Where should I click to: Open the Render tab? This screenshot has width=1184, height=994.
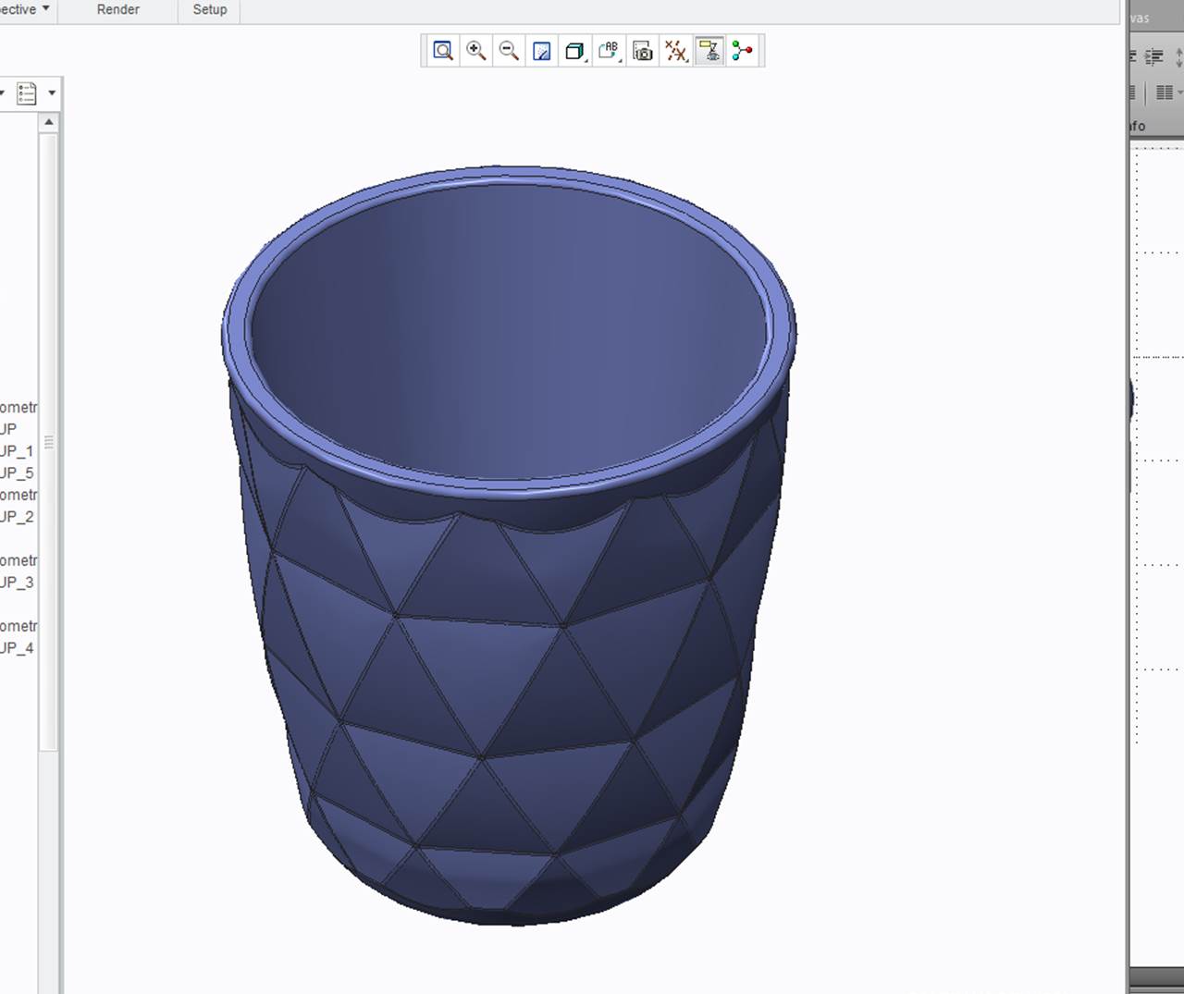(118, 9)
